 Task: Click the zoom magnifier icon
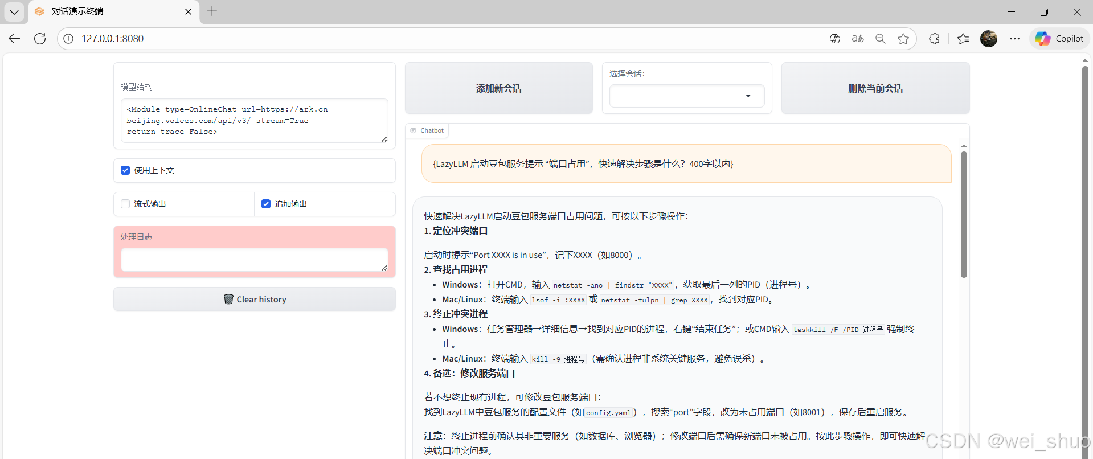click(x=881, y=39)
